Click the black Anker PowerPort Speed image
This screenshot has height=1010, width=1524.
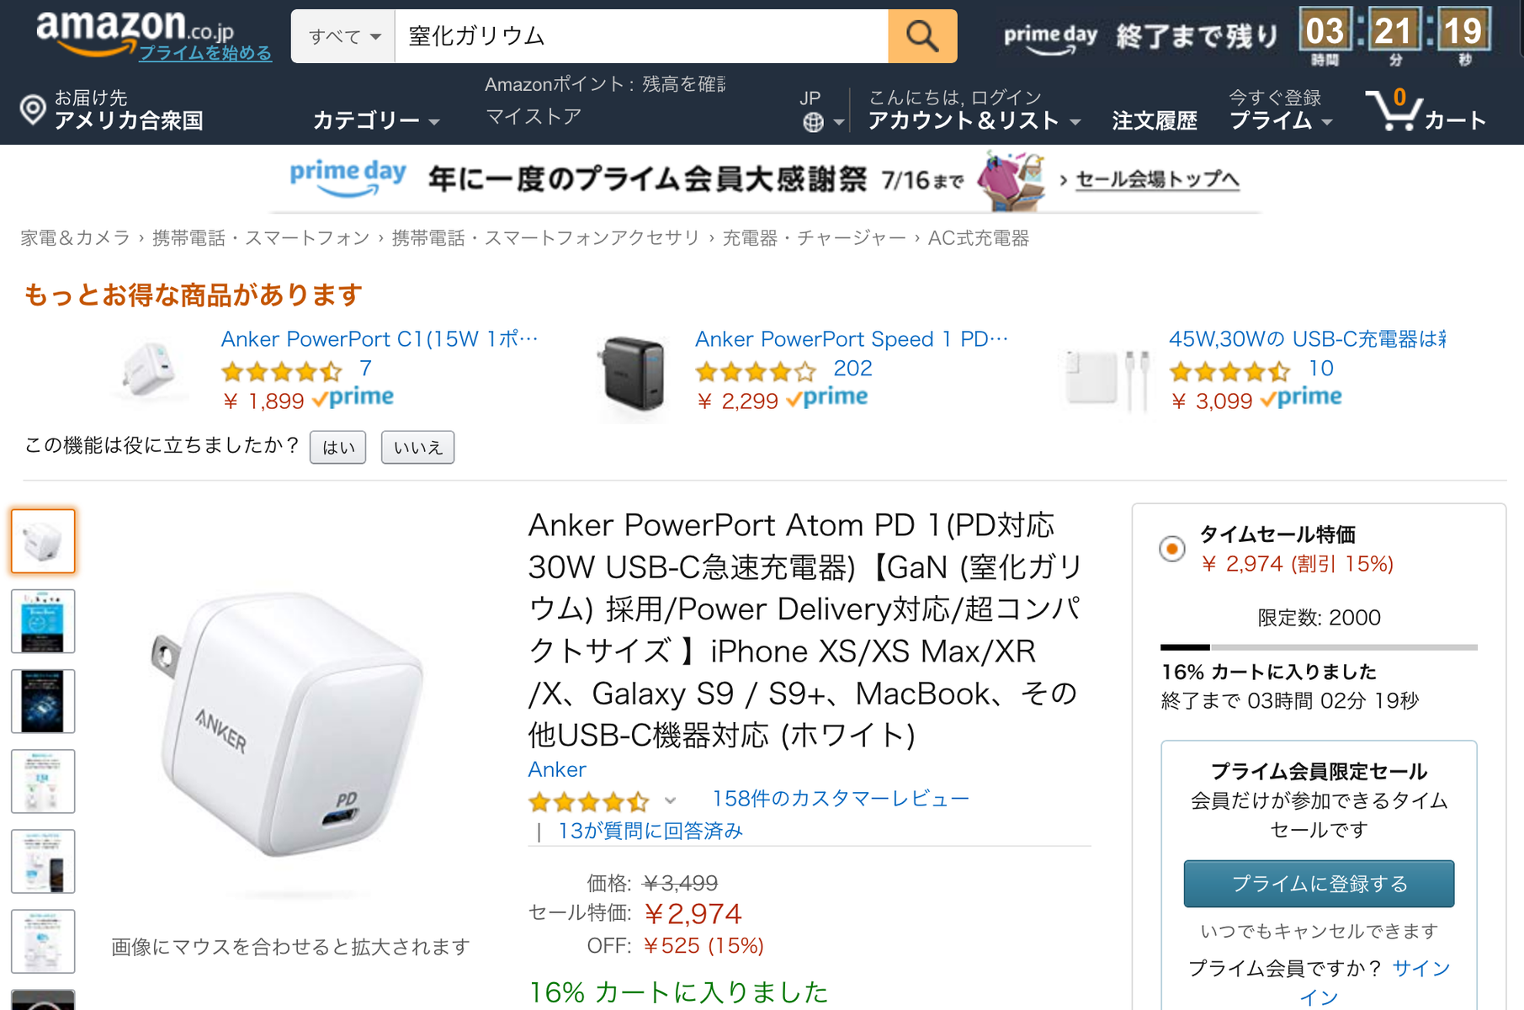pyautogui.click(x=634, y=372)
